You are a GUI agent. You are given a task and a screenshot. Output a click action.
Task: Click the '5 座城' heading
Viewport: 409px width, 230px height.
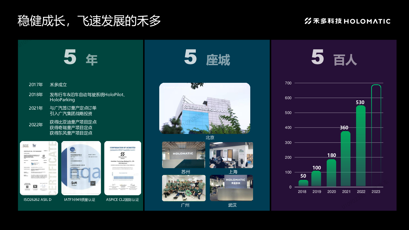[207, 57]
